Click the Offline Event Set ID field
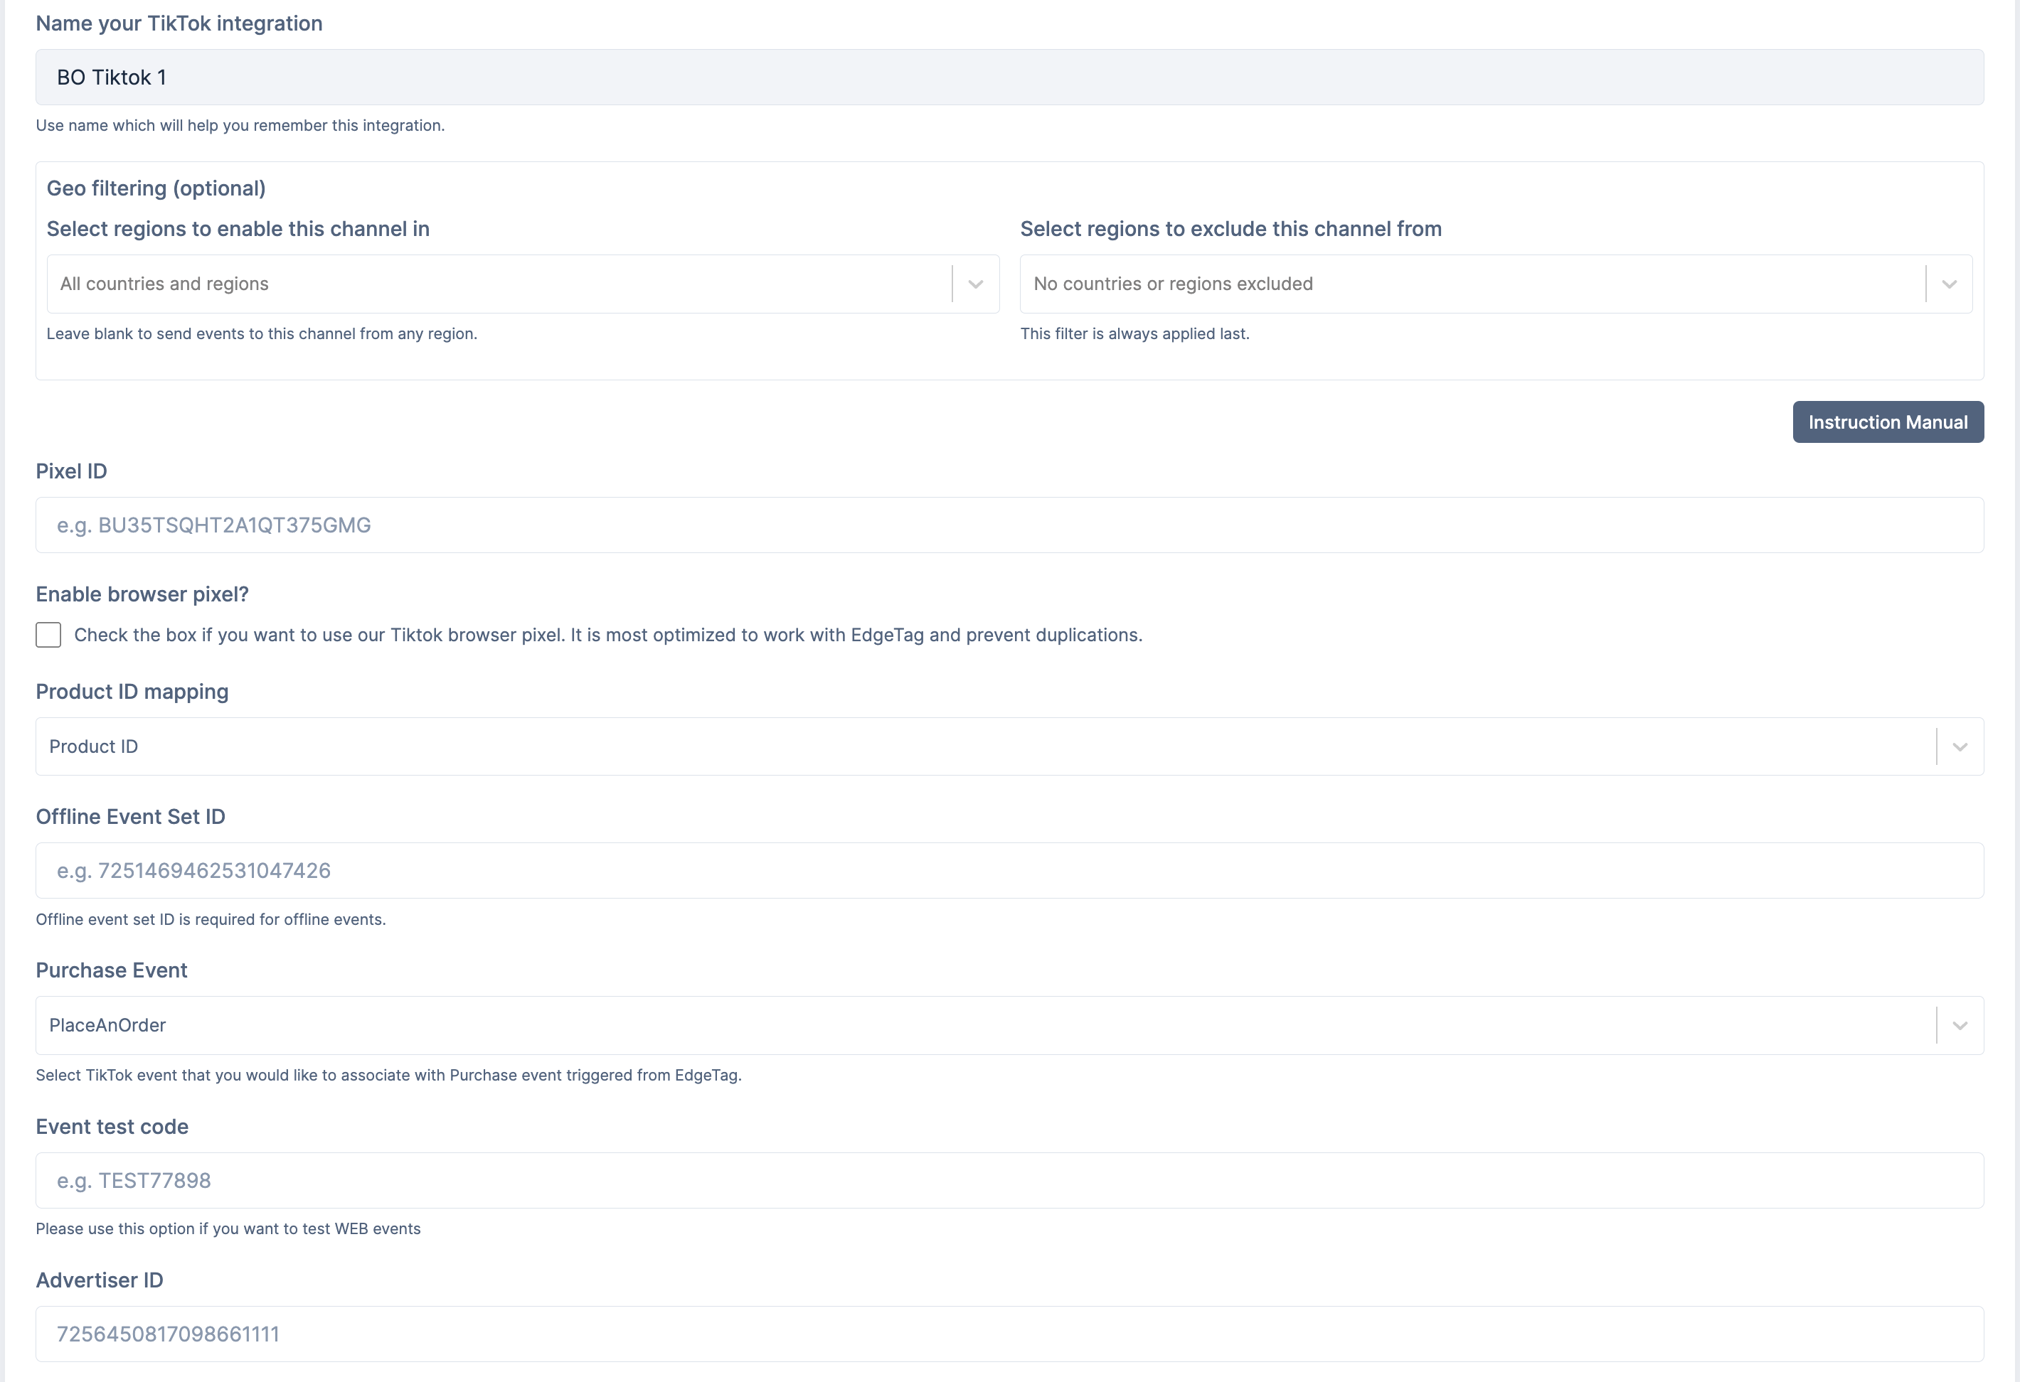The width and height of the screenshot is (2020, 1382). click(x=1009, y=870)
